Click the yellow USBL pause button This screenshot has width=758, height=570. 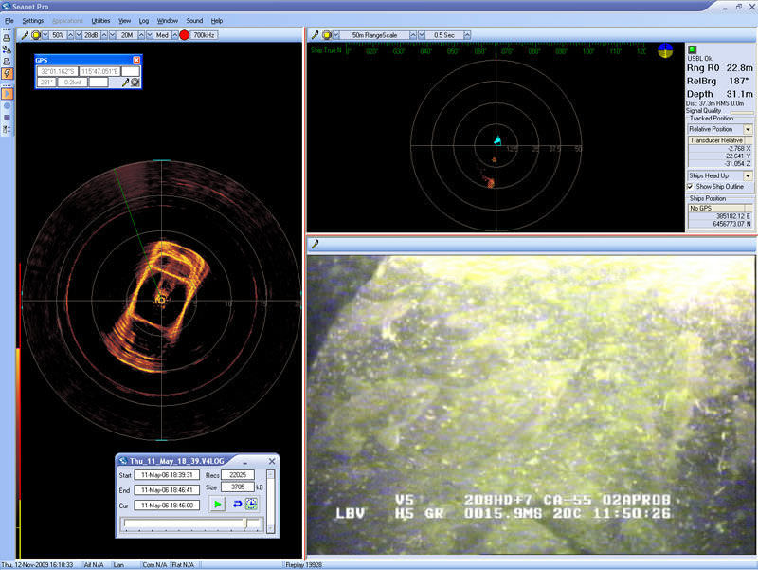(x=327, y=35)
